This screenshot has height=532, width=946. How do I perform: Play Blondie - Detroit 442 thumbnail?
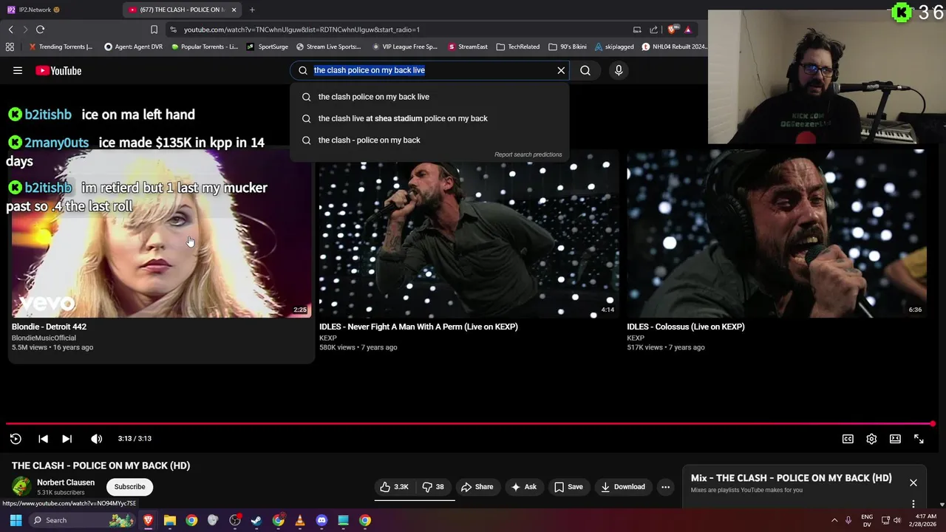[x=161, y=233]
